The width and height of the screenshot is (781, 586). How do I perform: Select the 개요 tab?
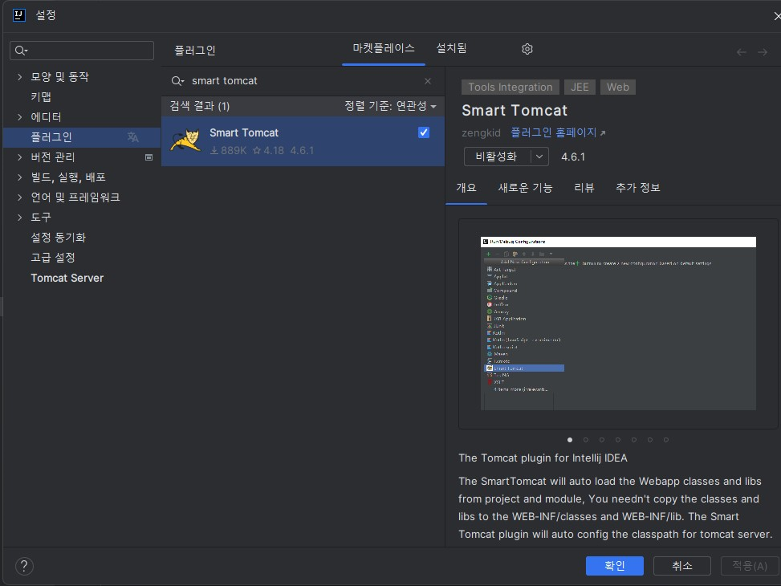[466, 187]
